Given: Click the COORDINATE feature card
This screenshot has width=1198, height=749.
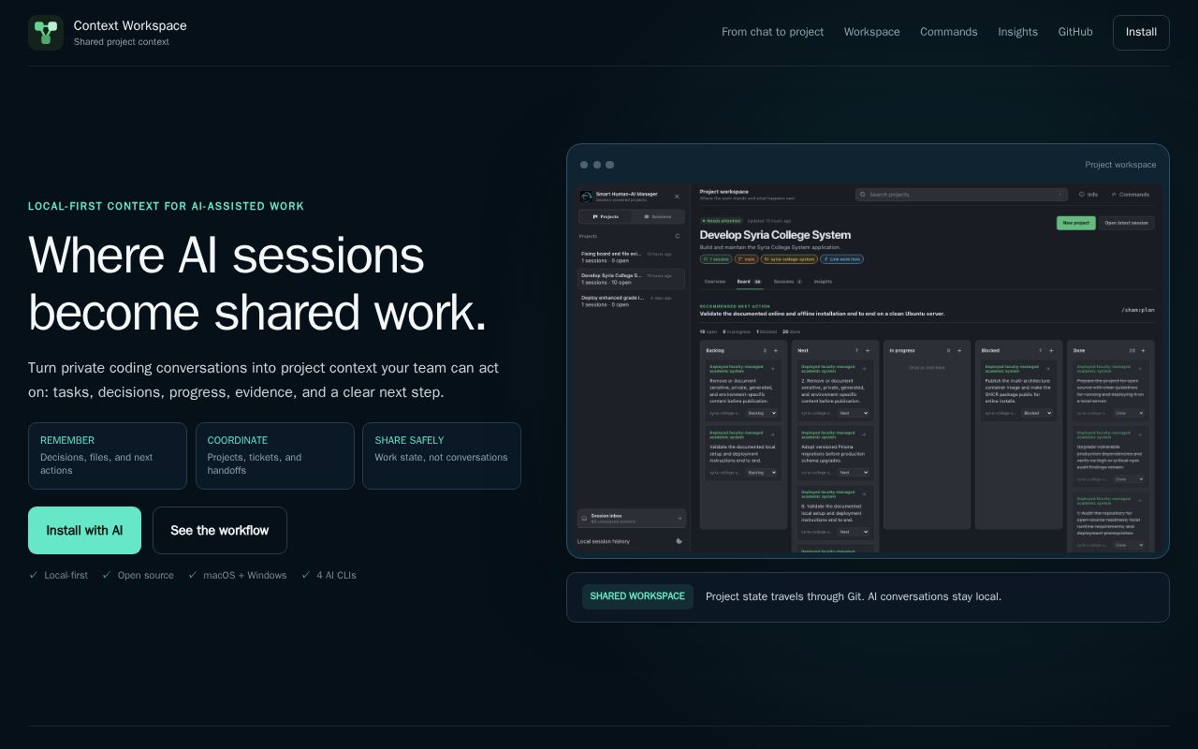Looking at the screenshot, I should (x=275, y=456).
